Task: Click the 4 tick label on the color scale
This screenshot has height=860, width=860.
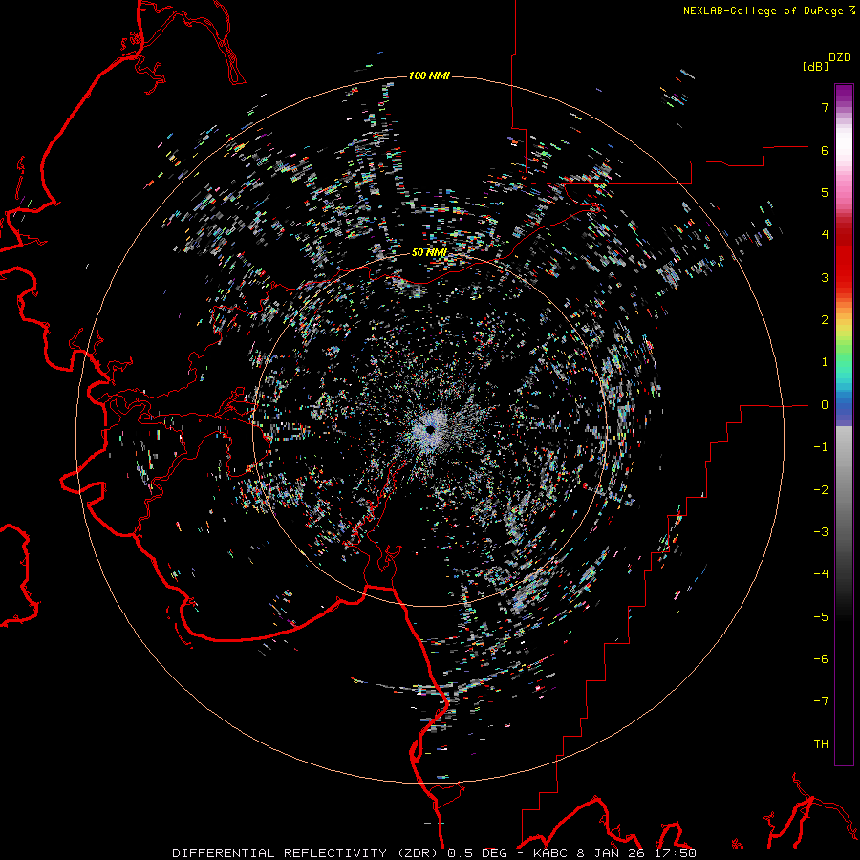Action: click(x=825, y=235)
